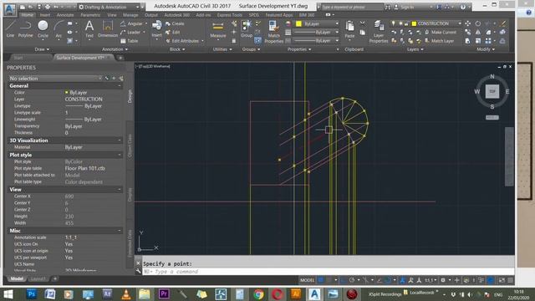Open Google Chrome from the taskbar
The height and width of the screenshot is (301, 535).
(x=258, y=293)
